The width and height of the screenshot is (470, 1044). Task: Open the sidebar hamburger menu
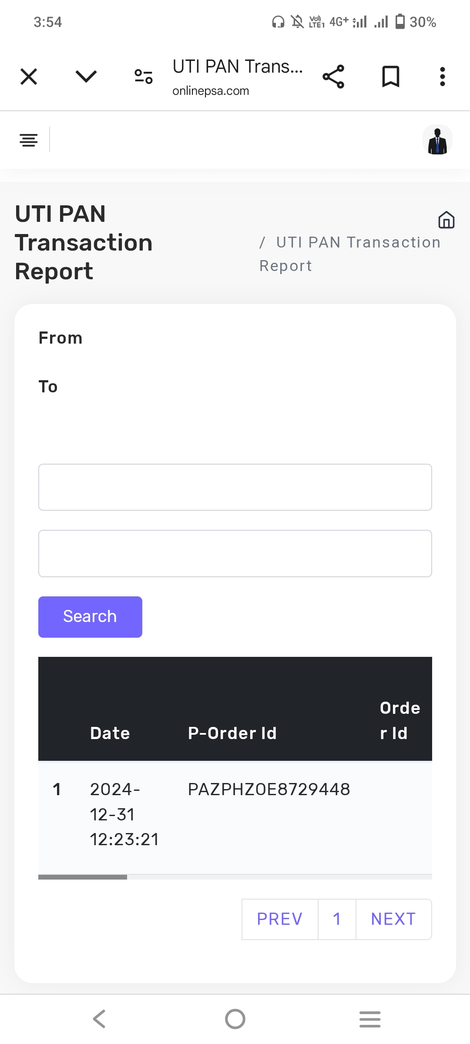(x=29, y=140)
